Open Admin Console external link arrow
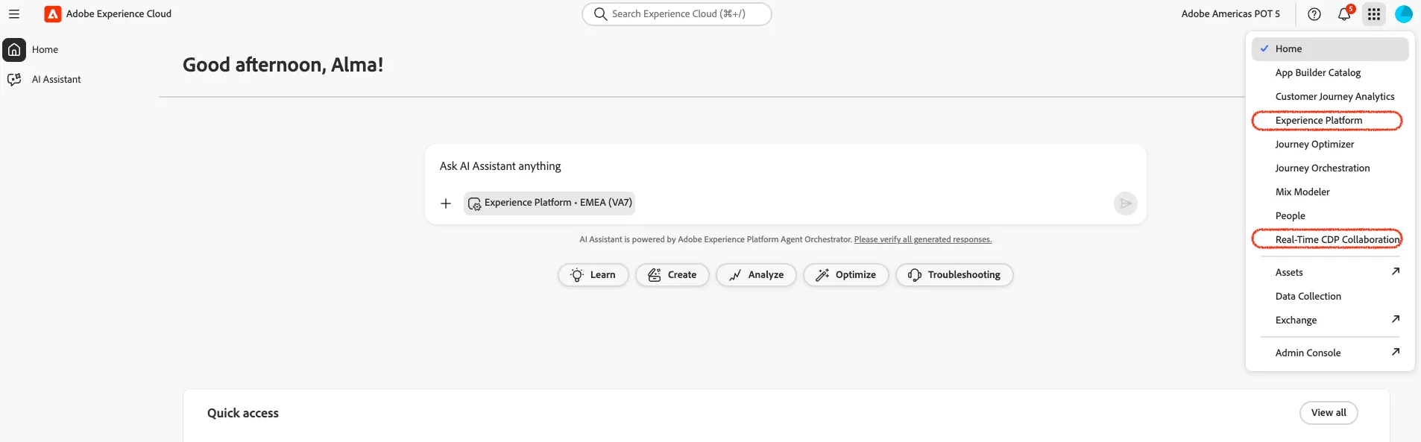This screenshot has width=1421, height=442. pos(1396,352)
